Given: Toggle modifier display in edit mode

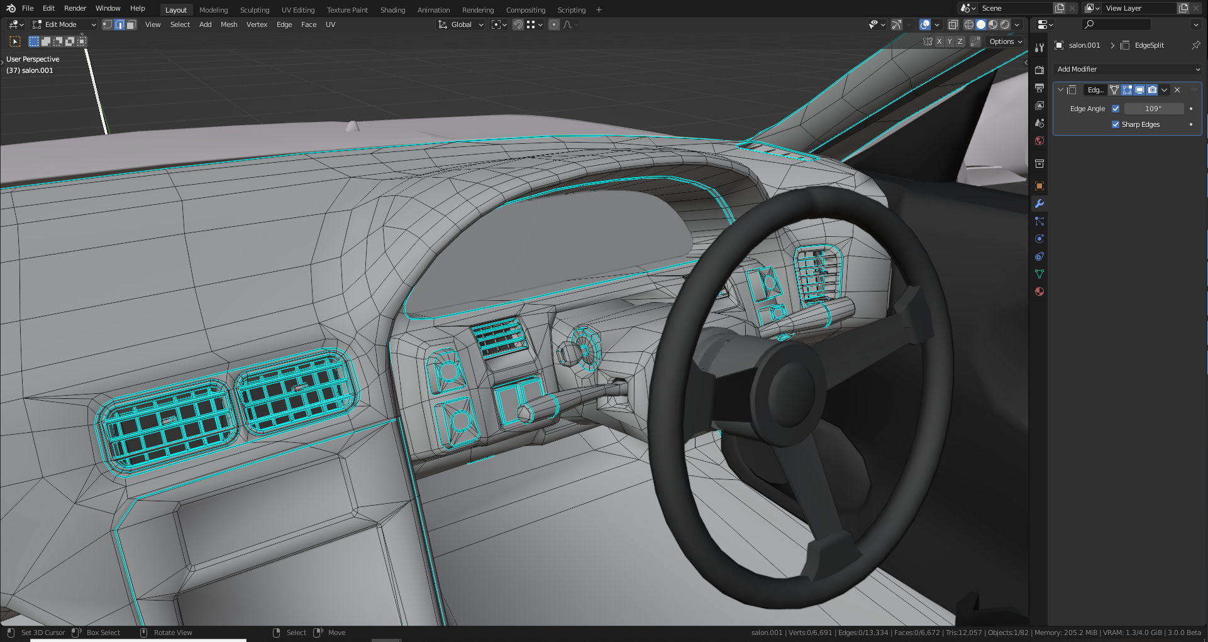Looking at the screenshot, I should pos(1127,90).
